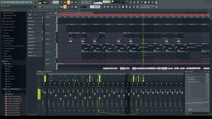Adjust the master volume slider in toolbar
The width and height of the screenshot is (212, 119).
pos(42,7)
